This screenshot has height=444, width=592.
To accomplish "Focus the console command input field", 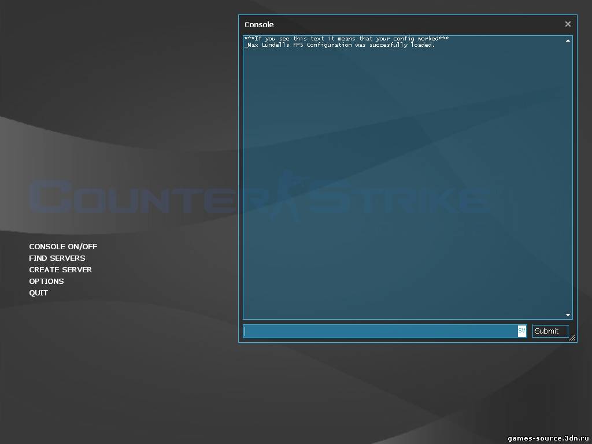I will point(384,331).
